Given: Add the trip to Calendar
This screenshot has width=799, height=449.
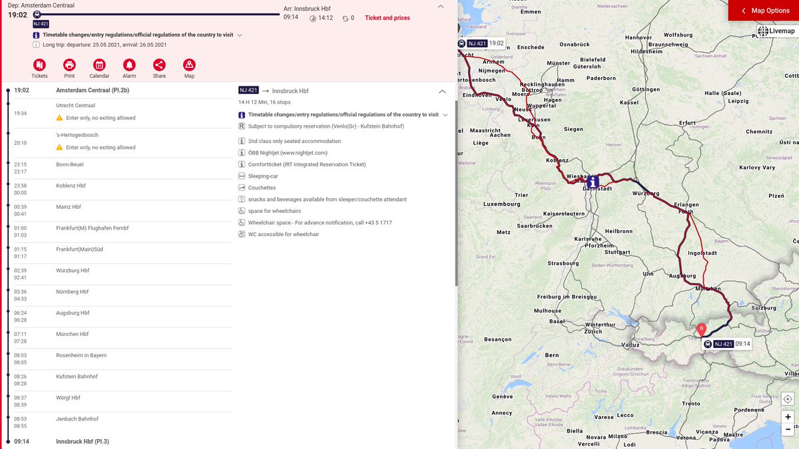Looking at the screenshot, I should (x=99, y=65).
